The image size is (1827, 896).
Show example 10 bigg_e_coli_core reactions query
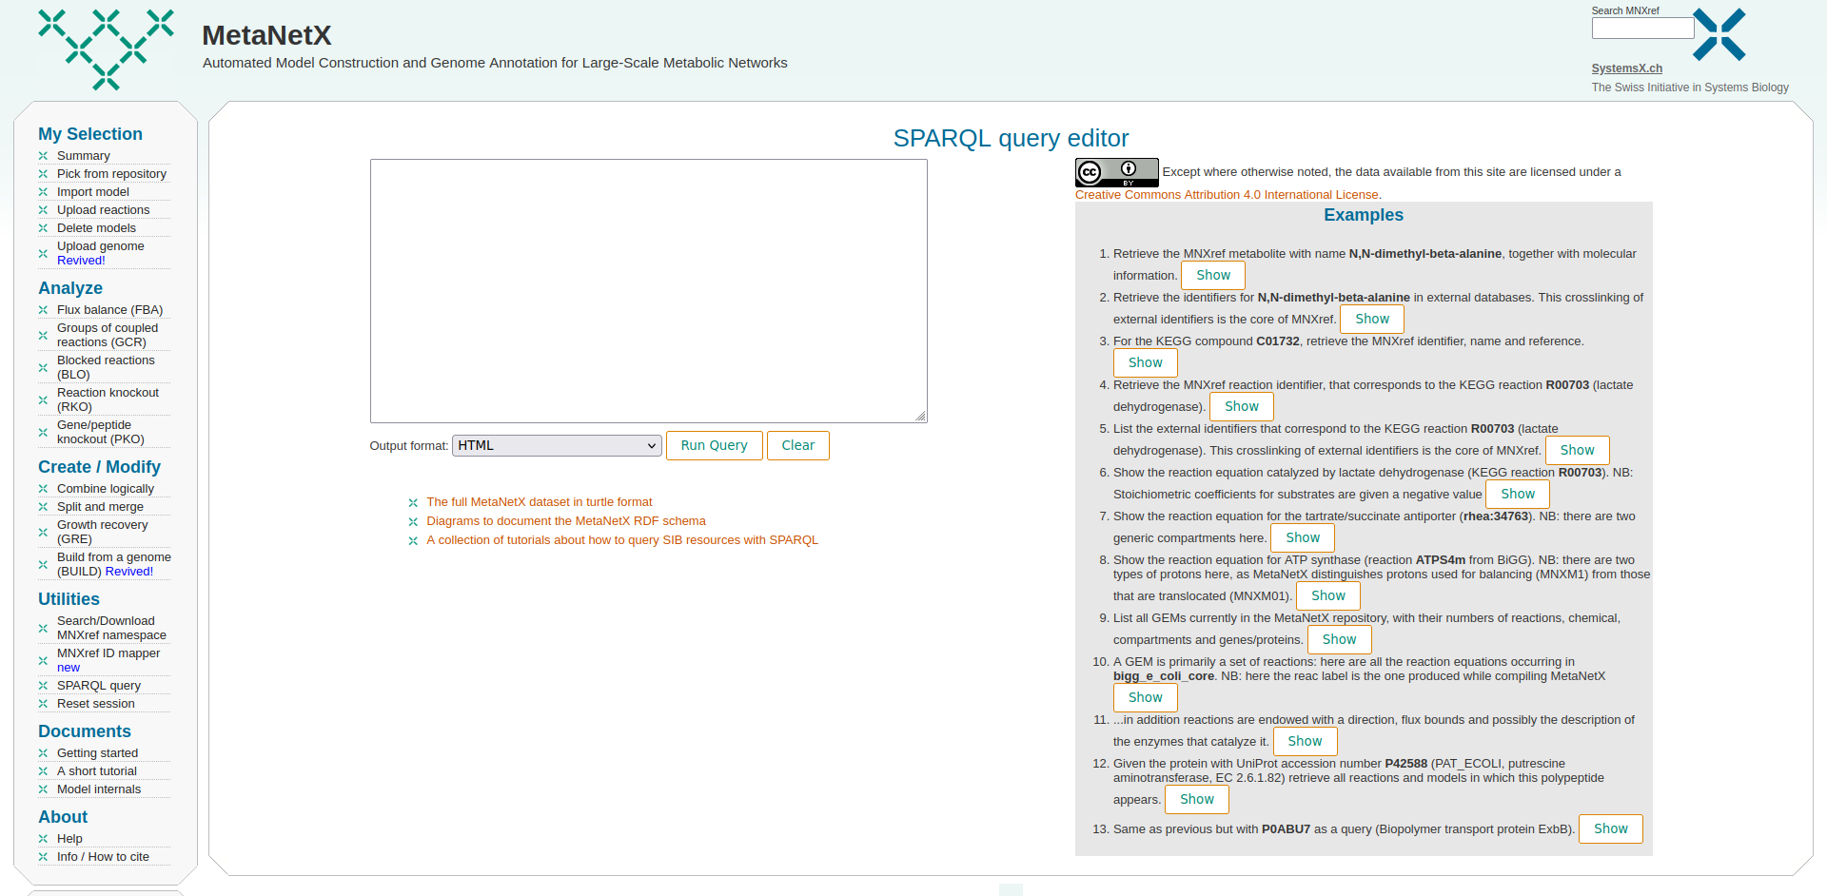(x=1146, y=697)
